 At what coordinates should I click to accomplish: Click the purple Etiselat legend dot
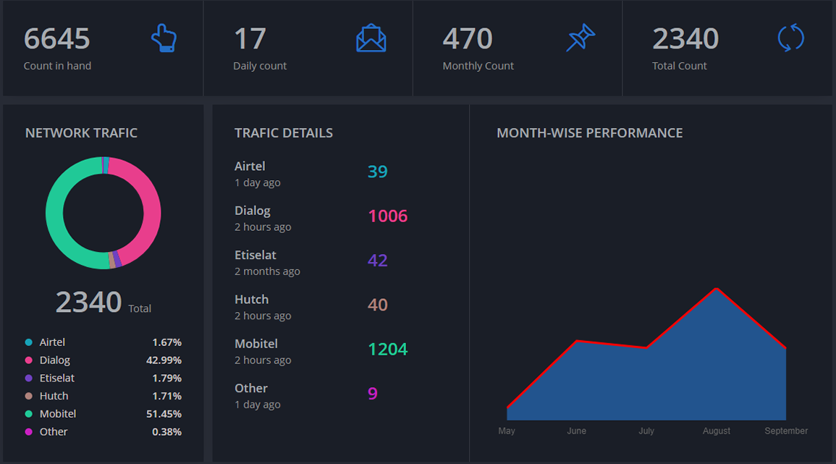point(28,378)
